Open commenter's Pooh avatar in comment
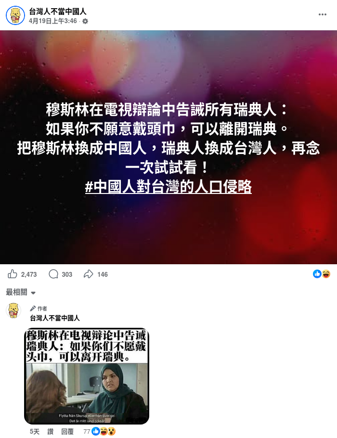 click(13, 310)
